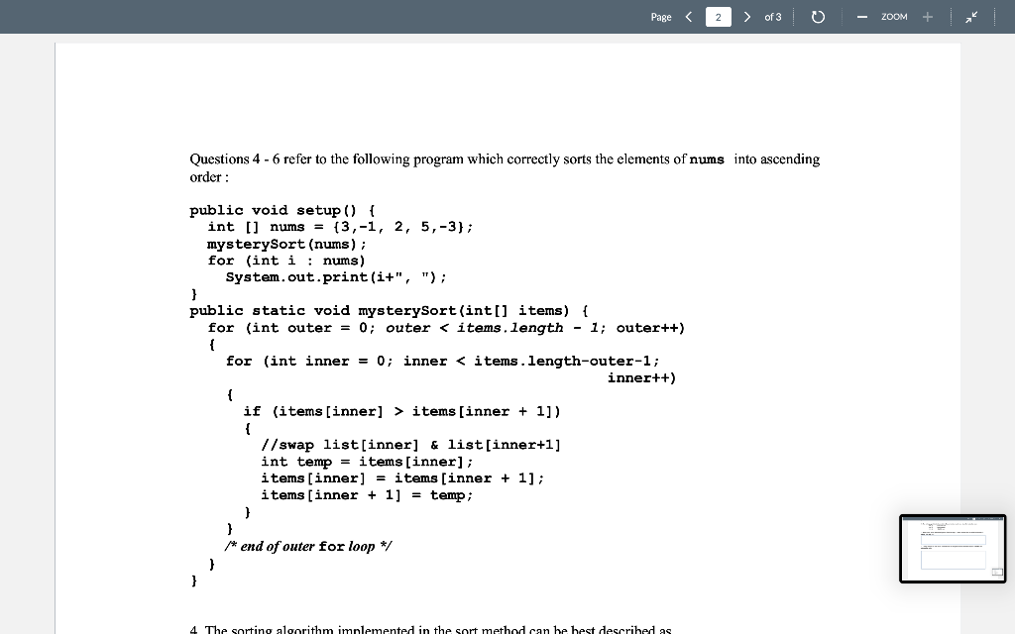Click the minus icon beside ZOOM
Image resolution: width=1015 pixels, height=634 pixels.
coord(861,17)
